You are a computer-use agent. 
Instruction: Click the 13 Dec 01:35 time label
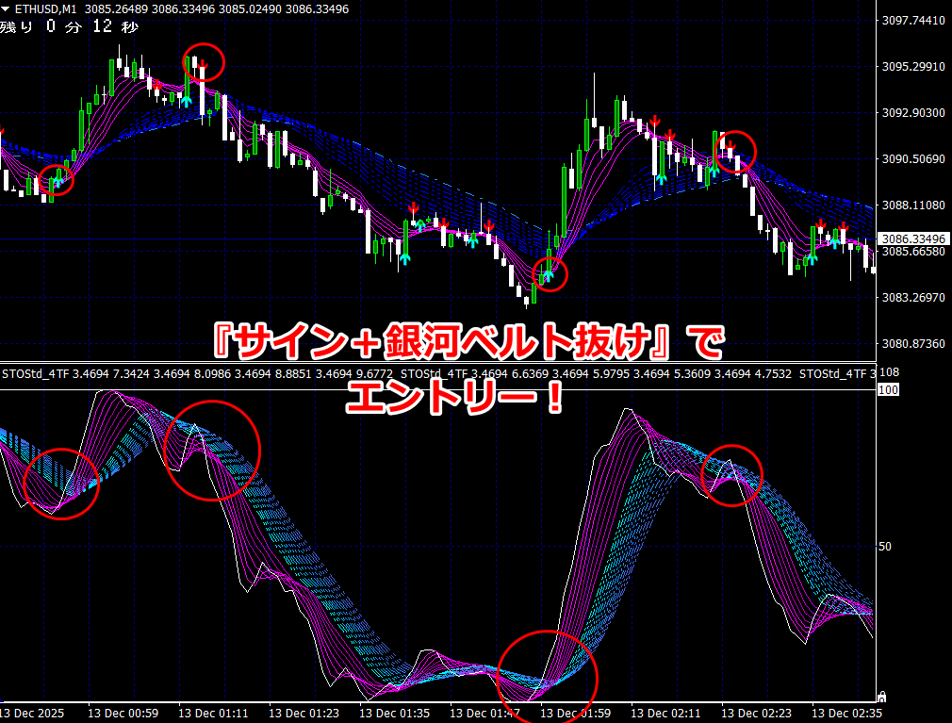pos(395,714)
